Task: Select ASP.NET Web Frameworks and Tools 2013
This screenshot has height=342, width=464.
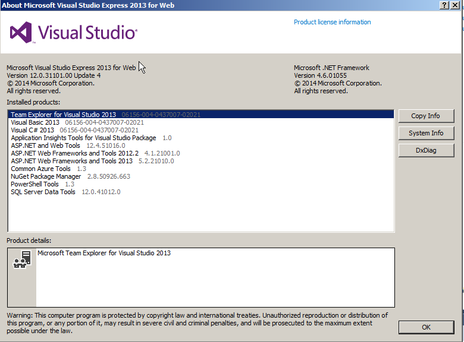Action: 201,161
